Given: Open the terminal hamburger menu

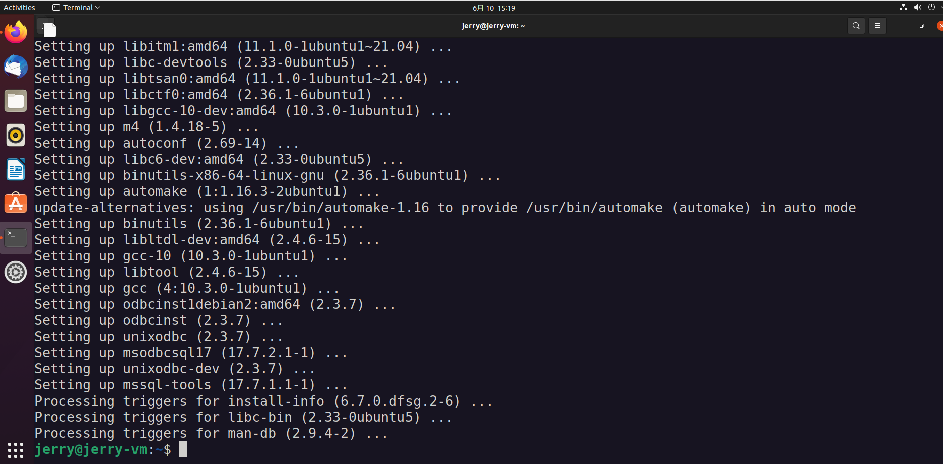Looking at the screenshot, I should point(877,25).
